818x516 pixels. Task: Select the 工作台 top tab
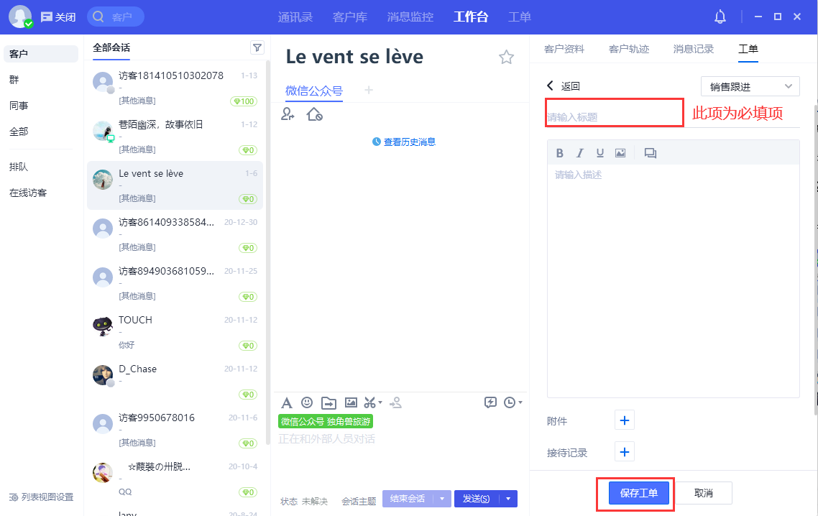tap(471, 17)
